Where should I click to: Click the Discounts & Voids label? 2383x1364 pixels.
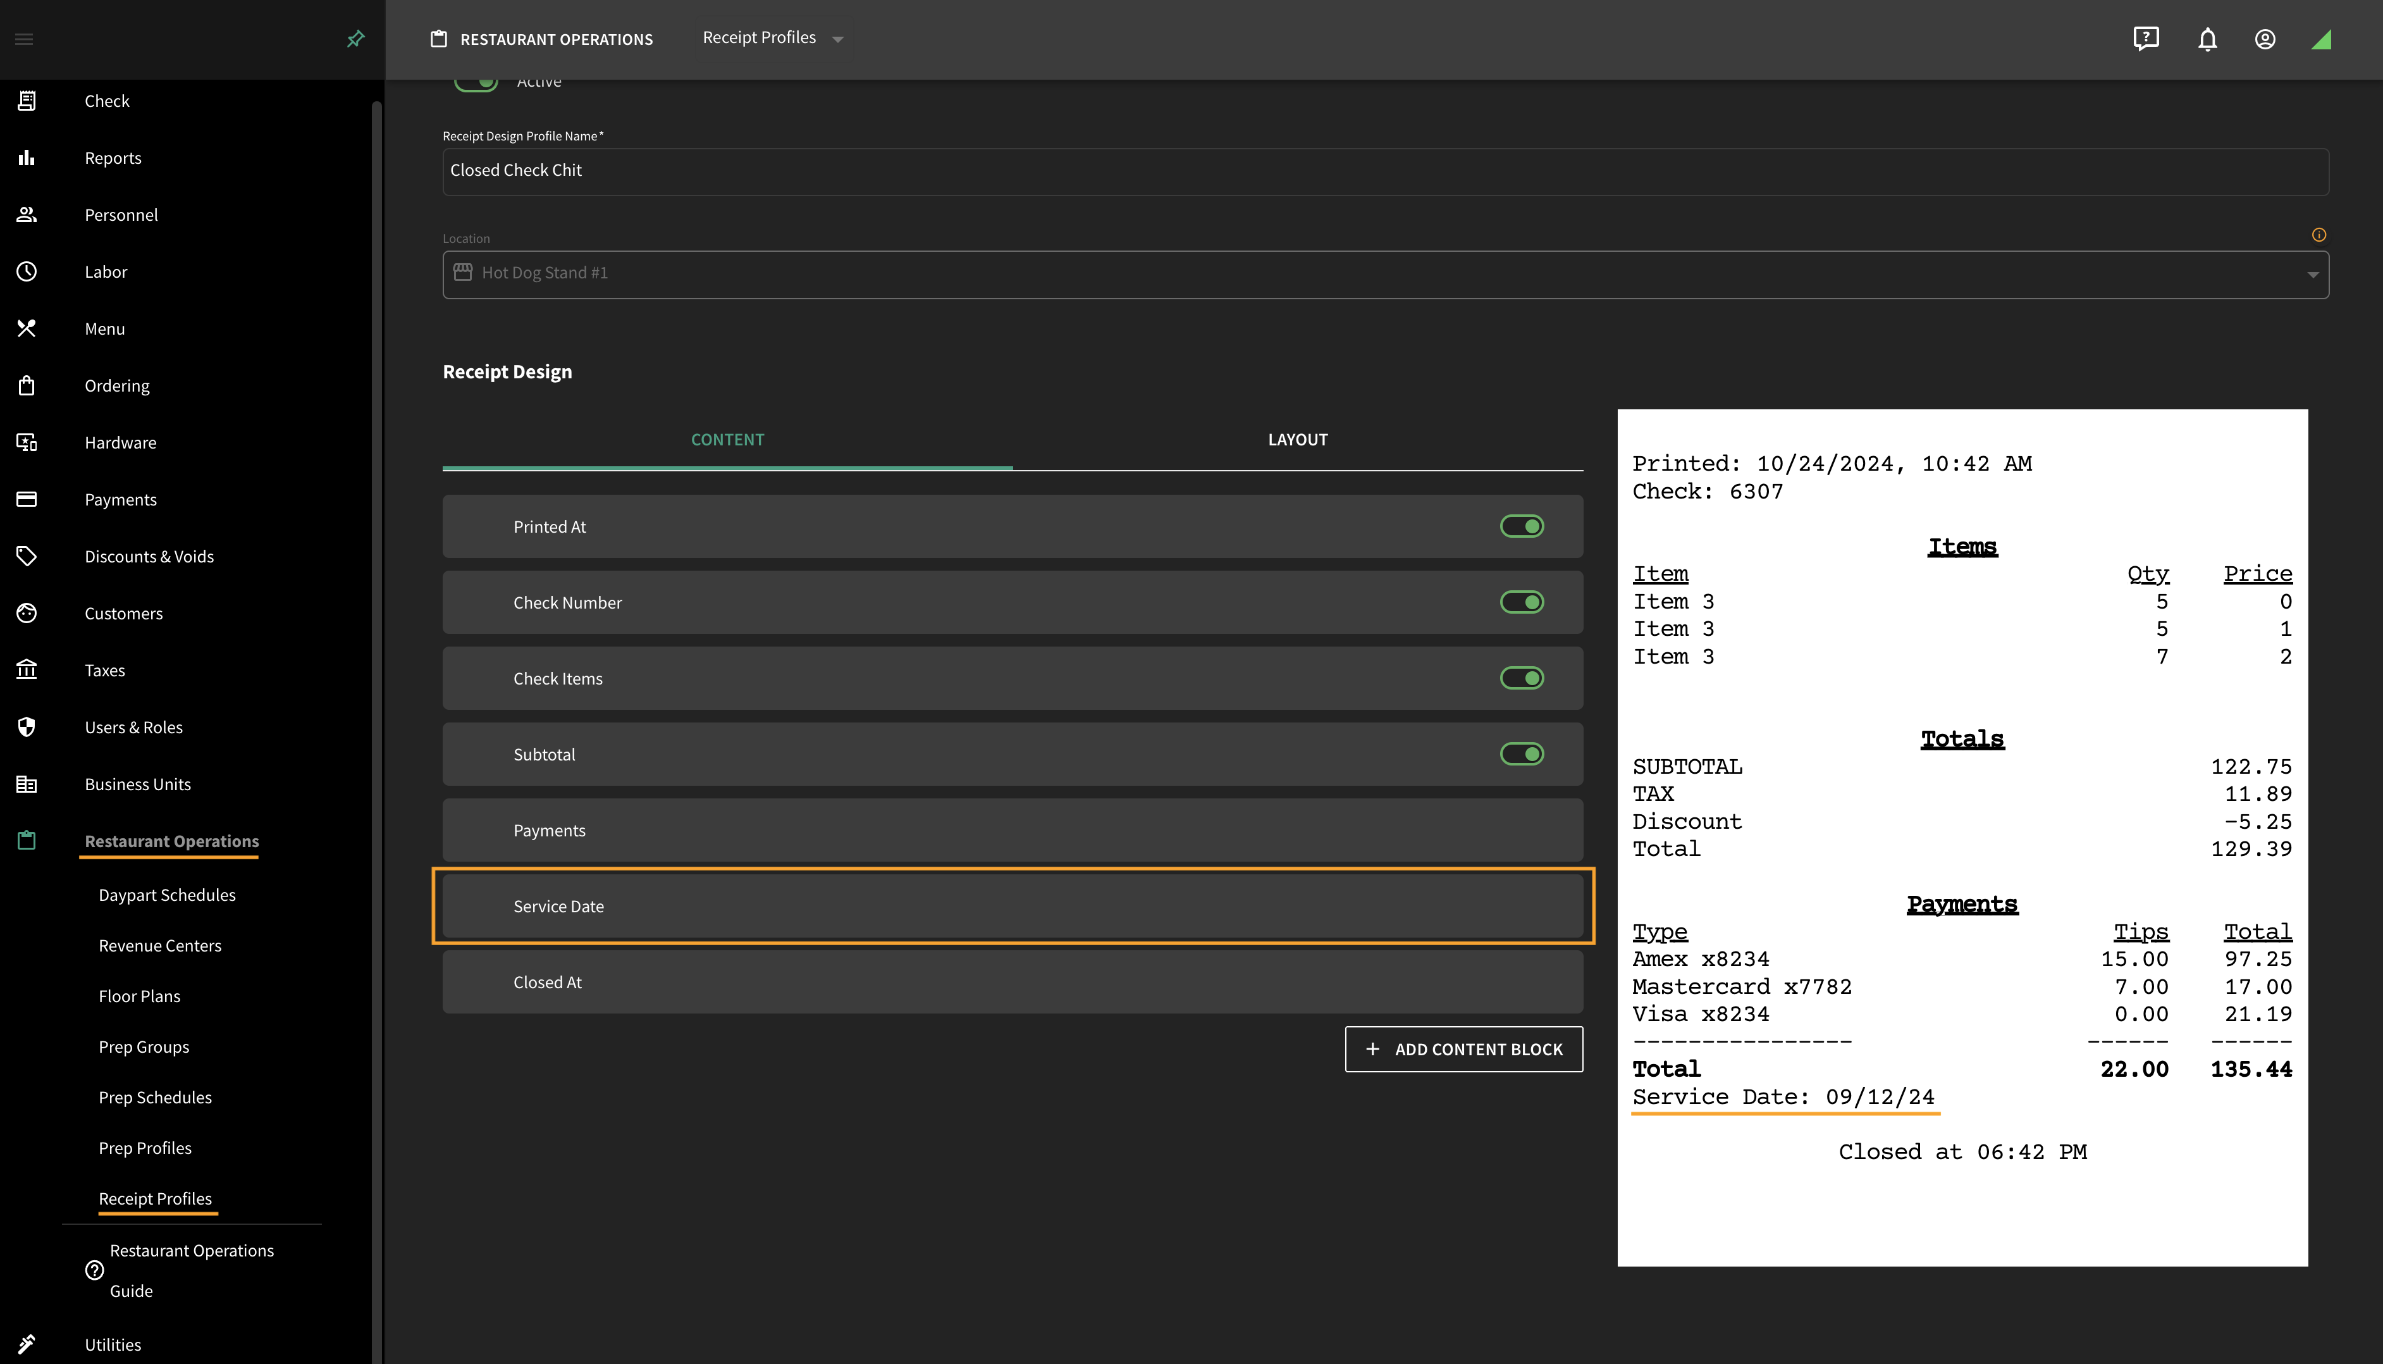coord(149,557)
